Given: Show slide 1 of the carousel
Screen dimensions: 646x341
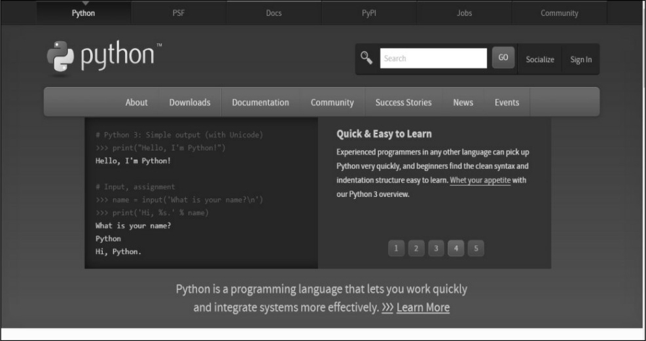Looking at the screenshot, I should [396, 248].
